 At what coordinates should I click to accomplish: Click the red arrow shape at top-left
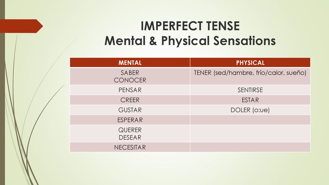click(21, 26)
